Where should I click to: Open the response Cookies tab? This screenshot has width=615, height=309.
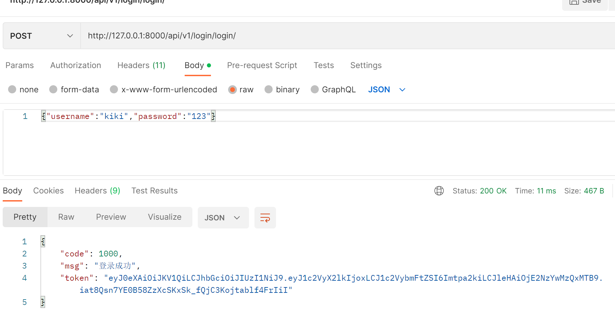click(x=49, y=191)
